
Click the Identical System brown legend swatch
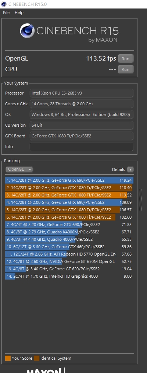36,358
